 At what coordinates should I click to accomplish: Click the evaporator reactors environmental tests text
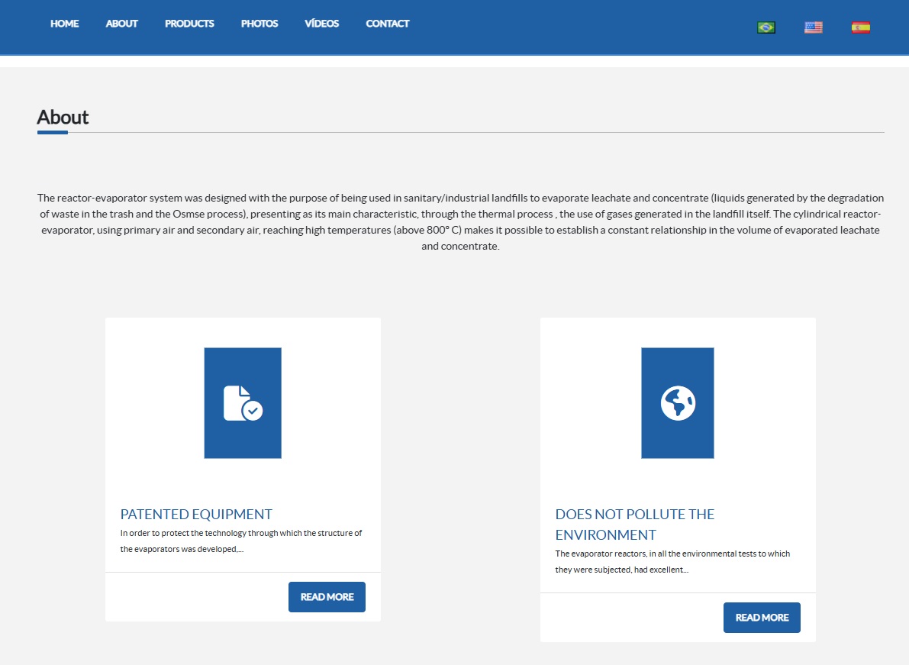tap(672, 561)
